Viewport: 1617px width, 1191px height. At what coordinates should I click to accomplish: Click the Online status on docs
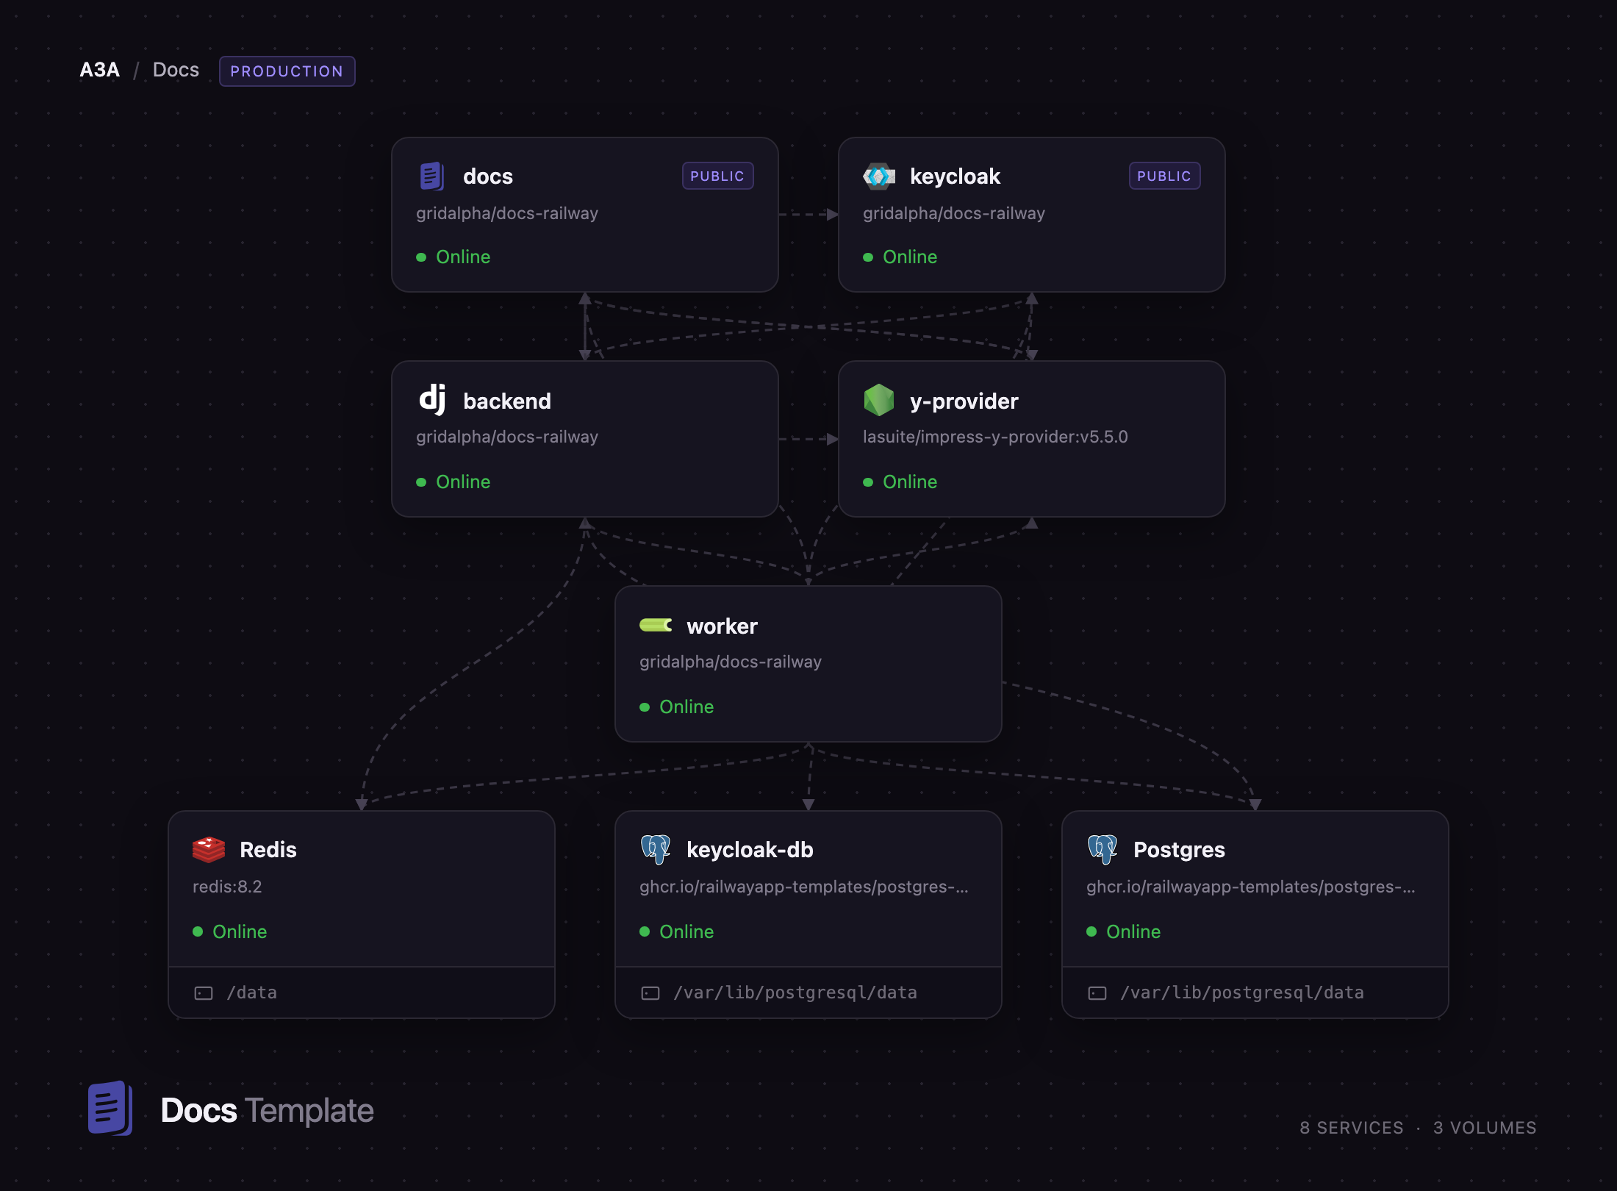(x=463, y=257)
